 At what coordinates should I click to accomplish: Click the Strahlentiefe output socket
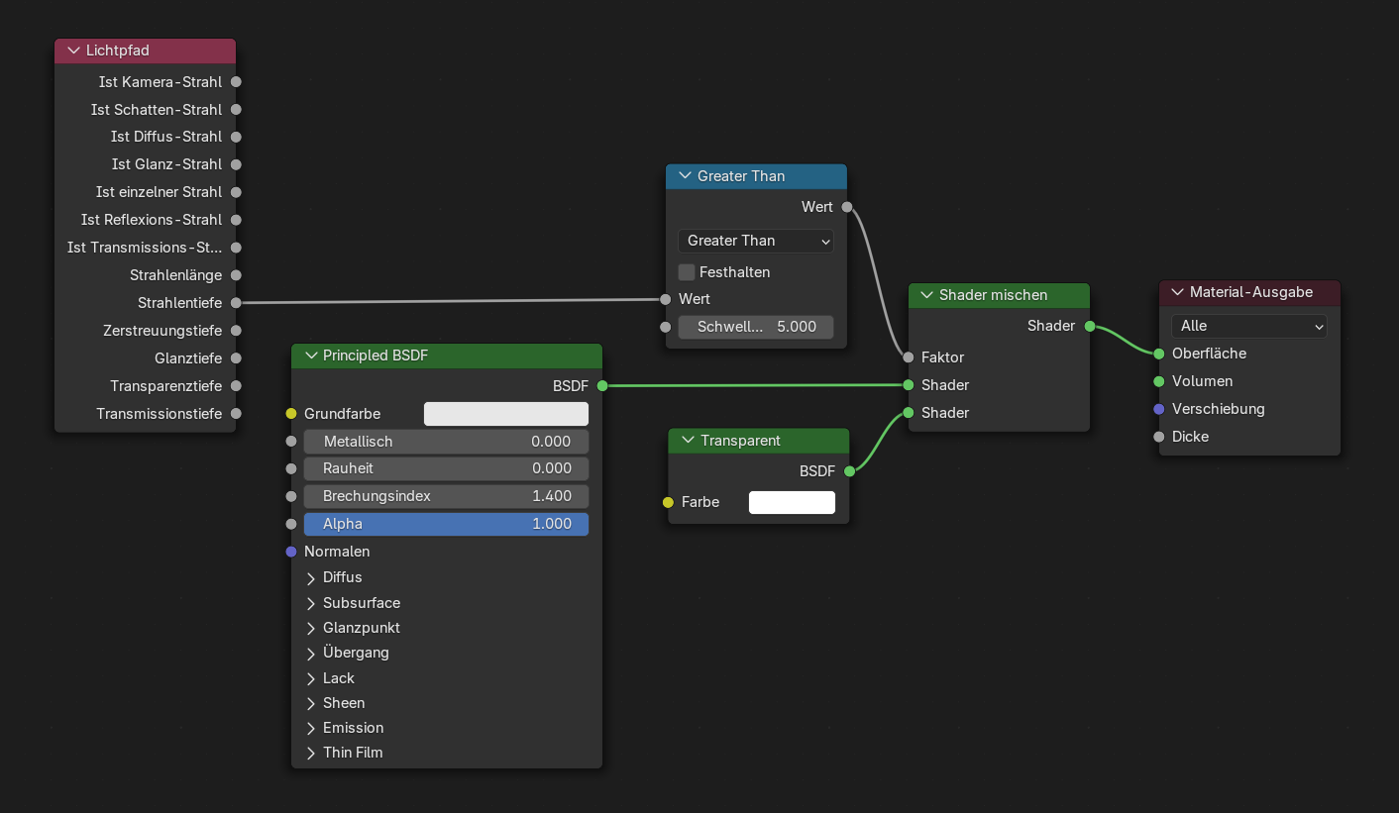click(x=236, y=303)
